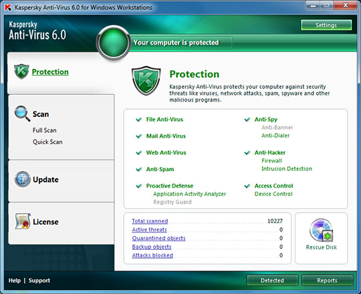The width and height of the screenshot is (361, 294).
Task: Click the disabled Registry Guard entry
Action: point(172,202)
